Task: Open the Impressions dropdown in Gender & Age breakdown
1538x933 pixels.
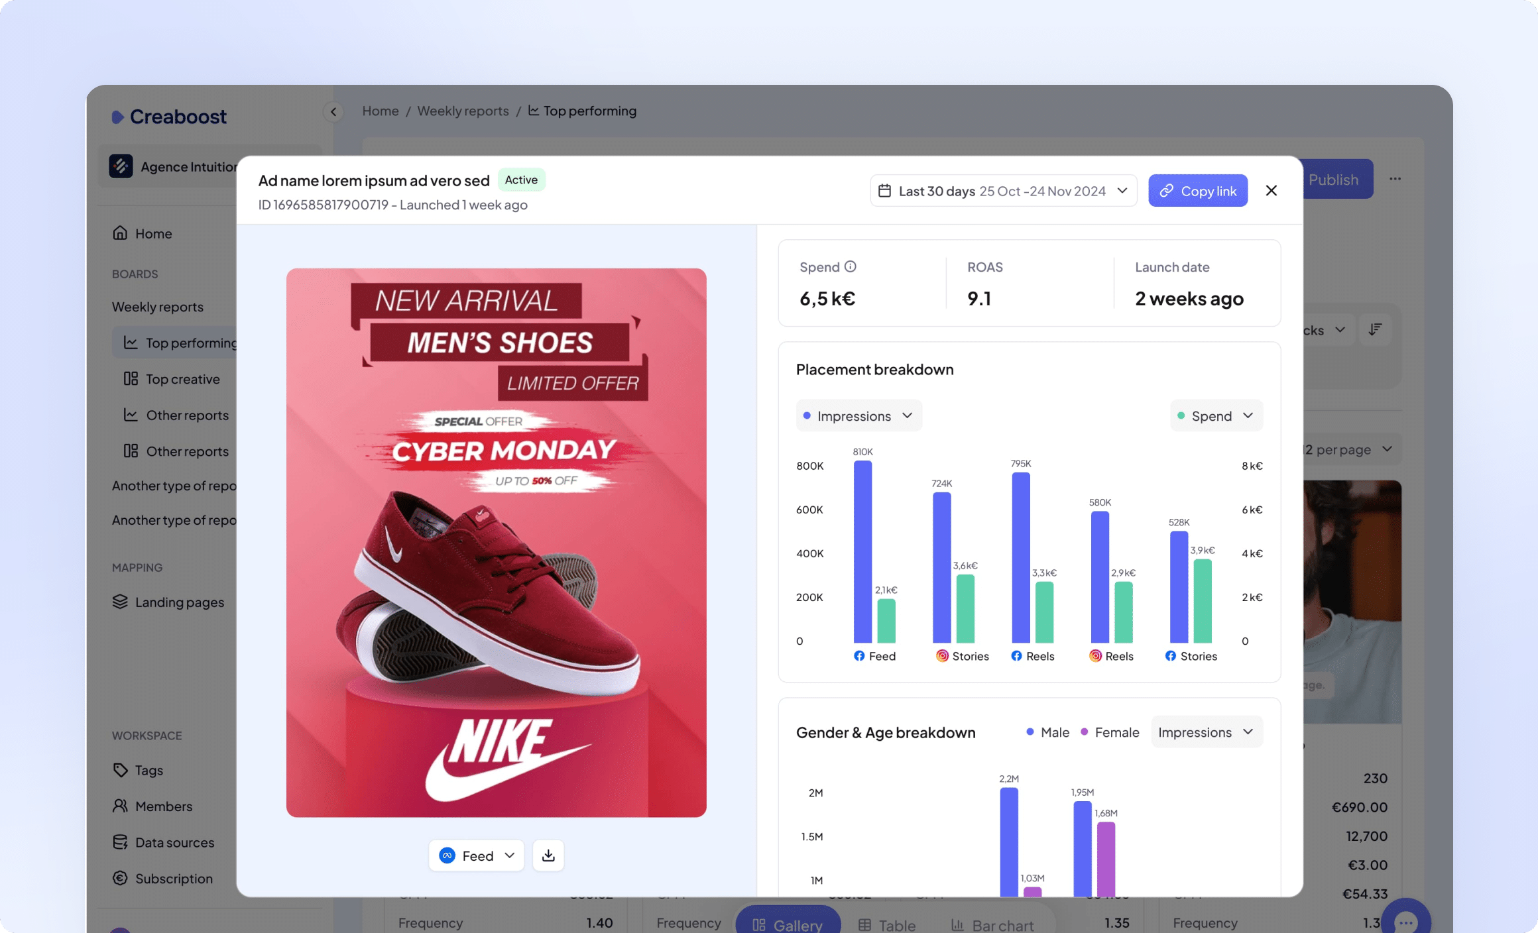Action: [x=1207, y=732]
